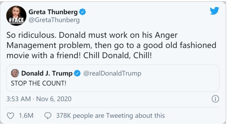The width and height of the screenshot is (227, 127).
Task: Click the reply speech bubble icon
Action: pos(48,116)
